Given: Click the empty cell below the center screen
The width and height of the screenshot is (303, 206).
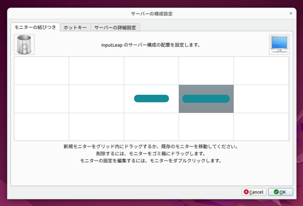Looking at the screenshot, I should (151, 126).
